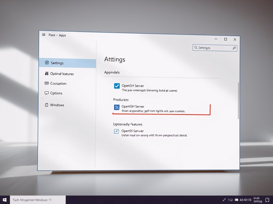Open the hamburger navigation menu

pyautogui.click(x=44, y=35)
